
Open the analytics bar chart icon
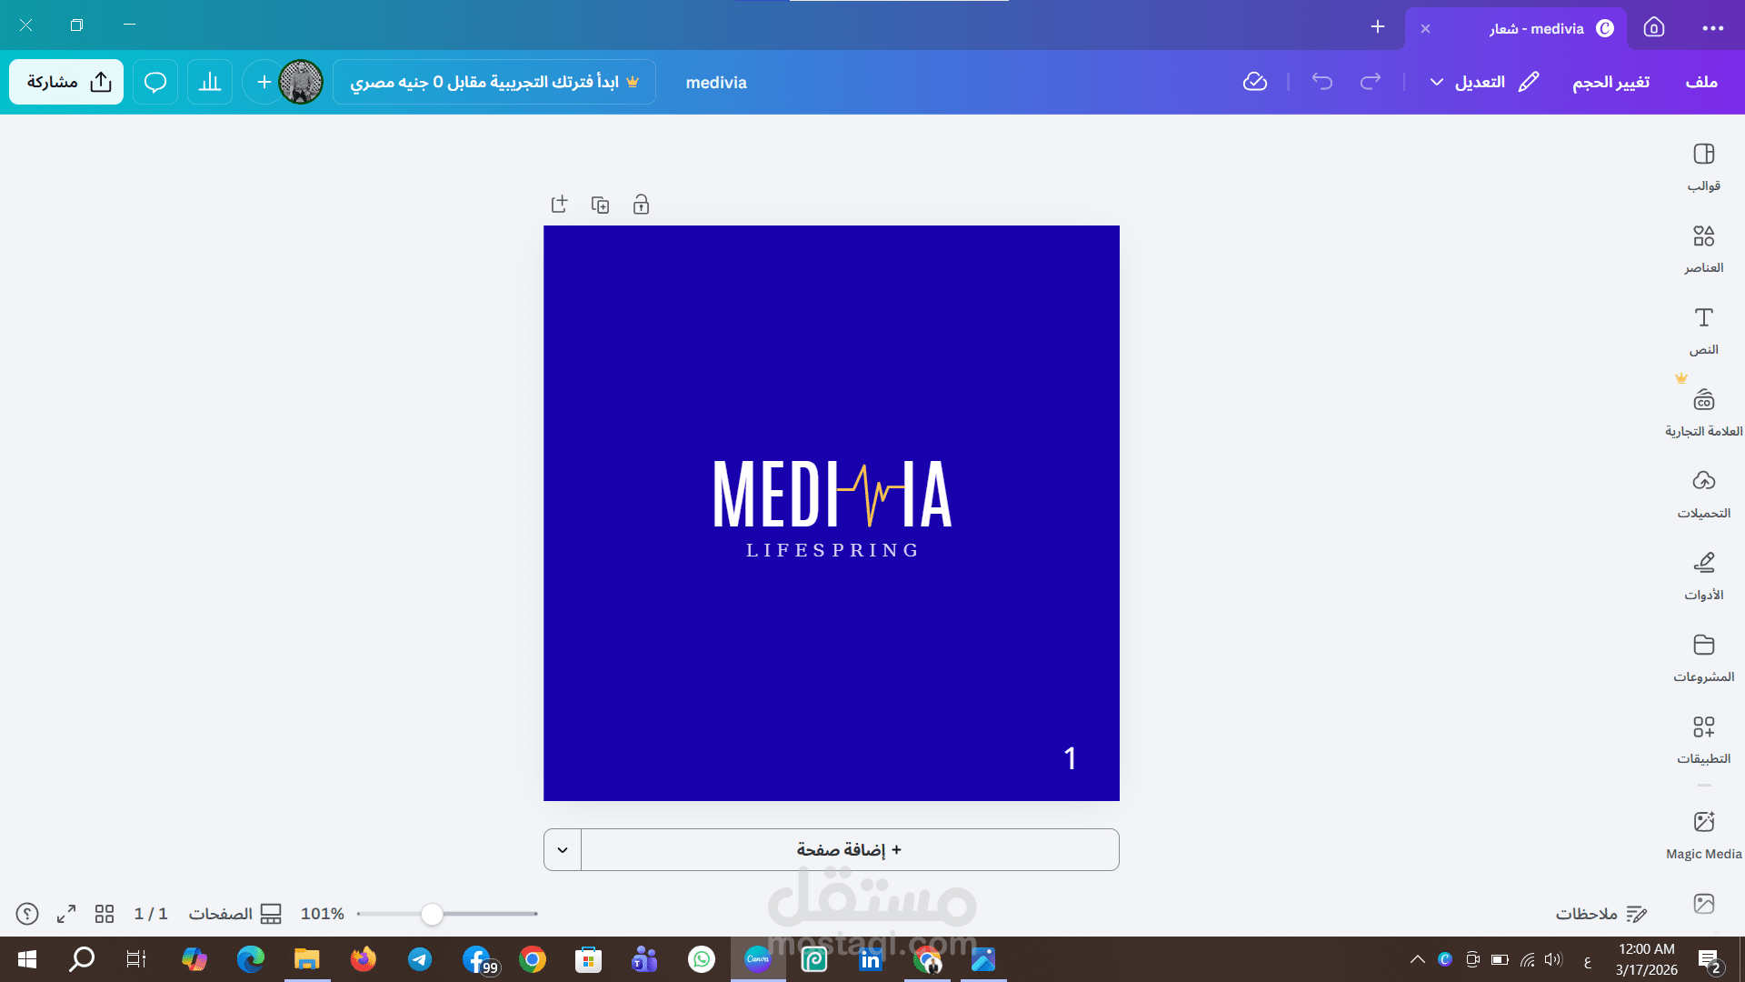210,82
